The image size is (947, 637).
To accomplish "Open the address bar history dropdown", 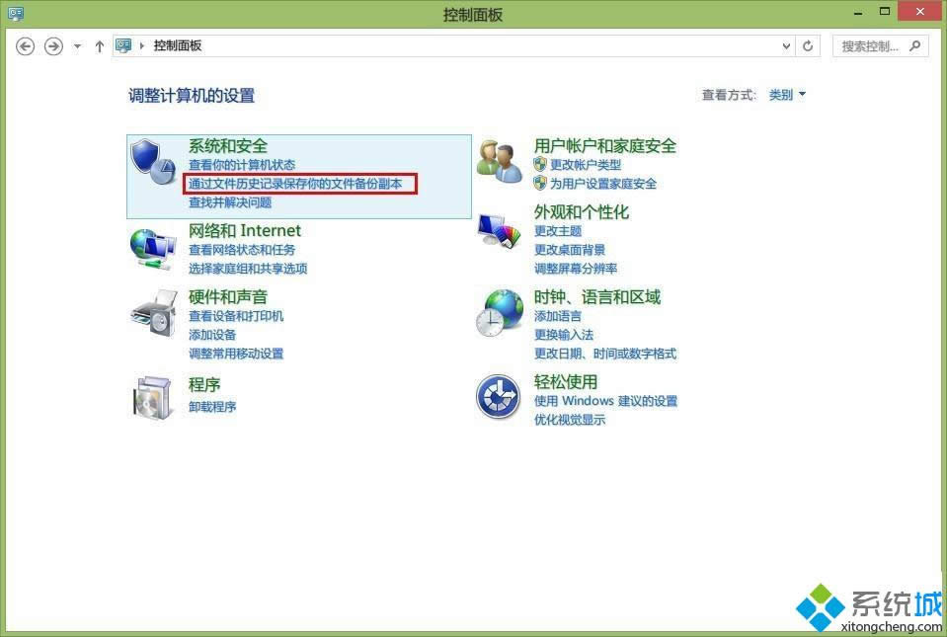I will click(x=786, y=46).
